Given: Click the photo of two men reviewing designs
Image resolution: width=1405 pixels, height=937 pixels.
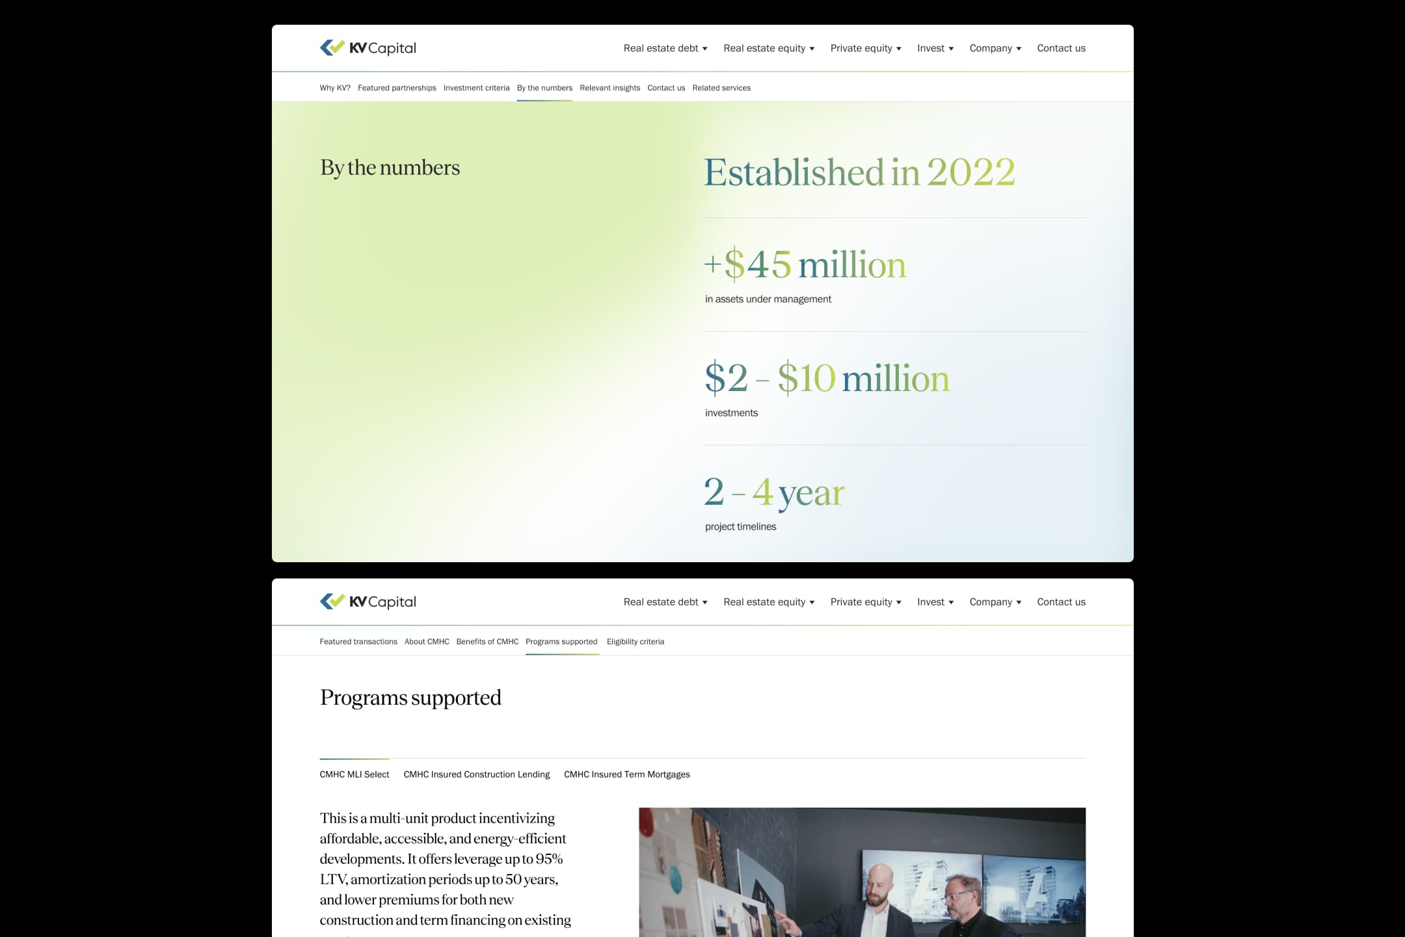Looking at the screenshot, I should coord(862,872).
